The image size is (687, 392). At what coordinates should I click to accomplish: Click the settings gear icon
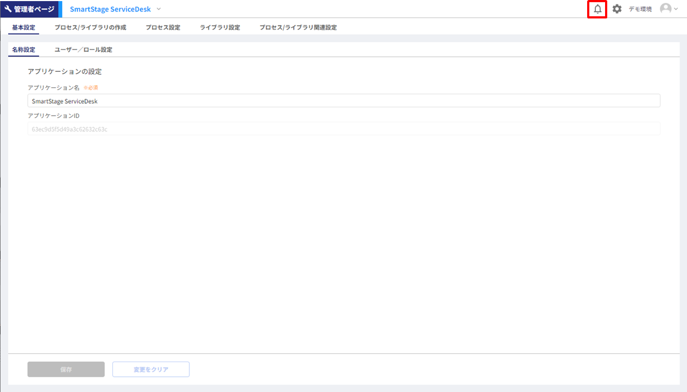coord(617,9)
